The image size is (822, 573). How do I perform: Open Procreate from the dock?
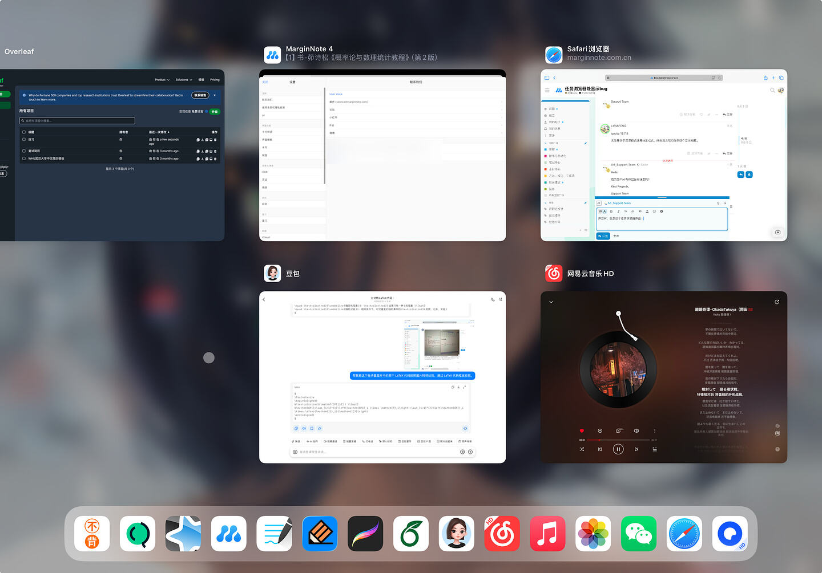pos(365,534)
